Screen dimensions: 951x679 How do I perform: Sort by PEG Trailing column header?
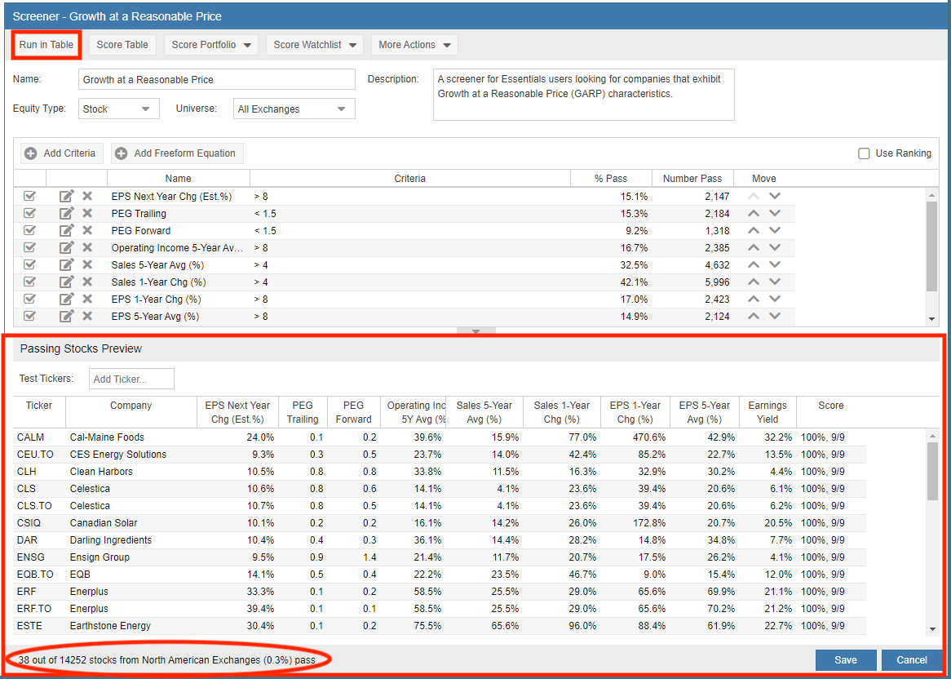click(302, 412)
